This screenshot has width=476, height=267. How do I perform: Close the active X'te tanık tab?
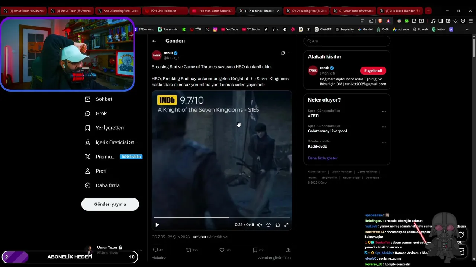278,11
